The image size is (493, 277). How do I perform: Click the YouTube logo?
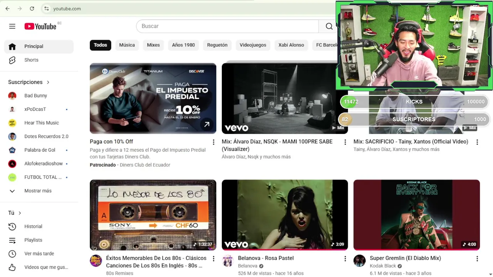click(x=40, y=26)
